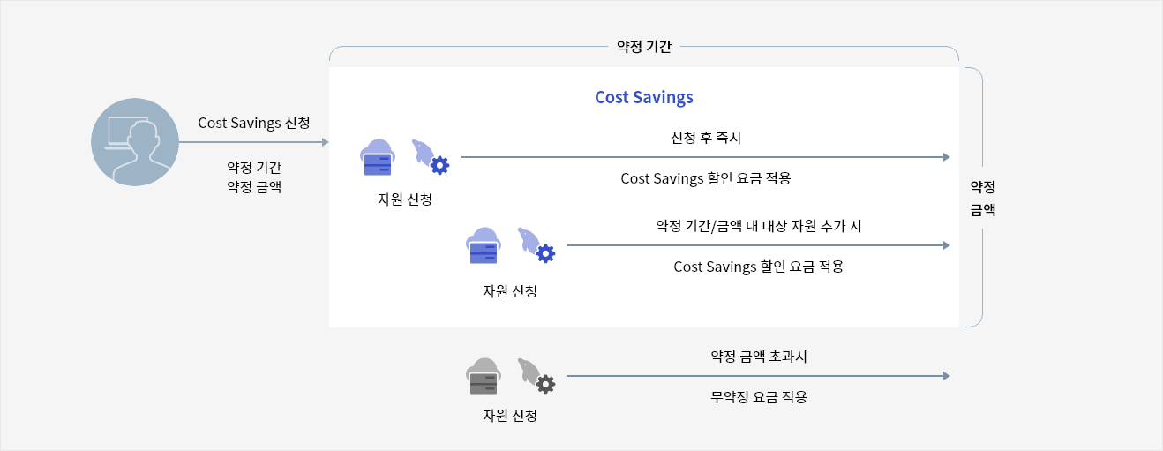Click the bold '약정 금액' label beside right bracket

click(x=983, y=199)
